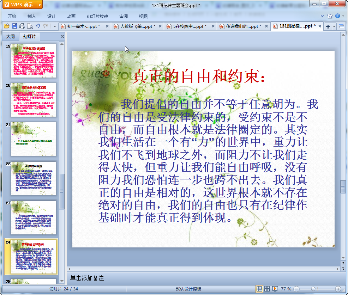Select slide 19 thumbnail
348x295 pixels.
(x=34, y=61)
